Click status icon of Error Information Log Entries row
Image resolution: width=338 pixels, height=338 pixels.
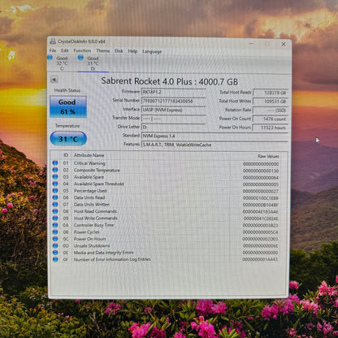(x=55, y=259)
